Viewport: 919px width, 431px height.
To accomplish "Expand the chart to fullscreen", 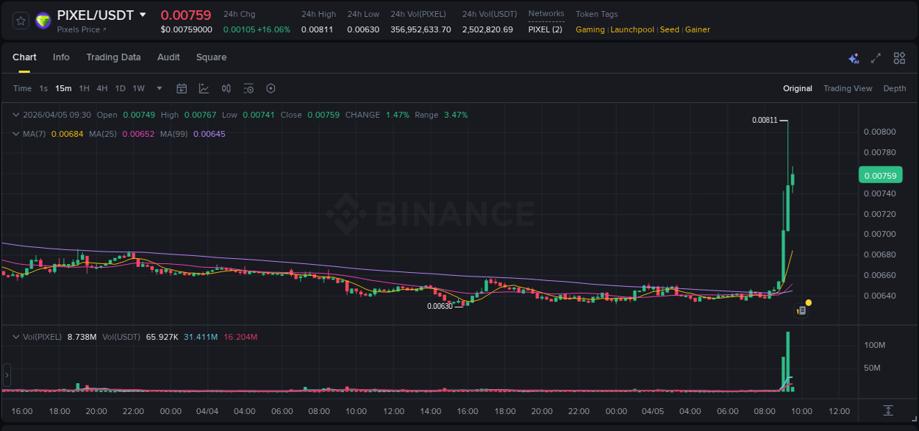I will coord(876,57).
